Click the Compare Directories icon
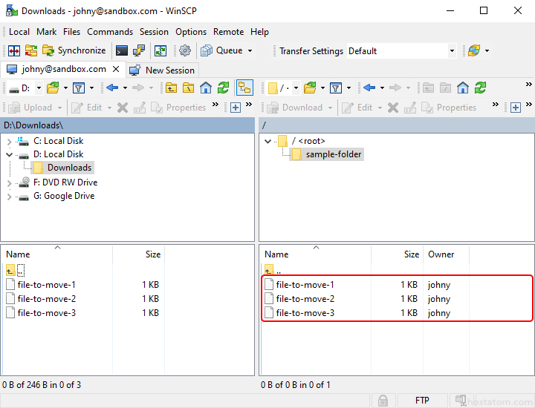The height and width of the screenshot is (408, 535). [x=13, y=51]
